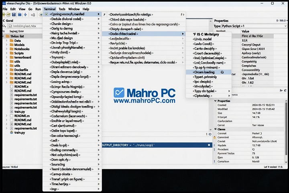The image size is (289, 193).
Task: Click the magnifier icon beside the search field
Action: click(x=4, y=26)
